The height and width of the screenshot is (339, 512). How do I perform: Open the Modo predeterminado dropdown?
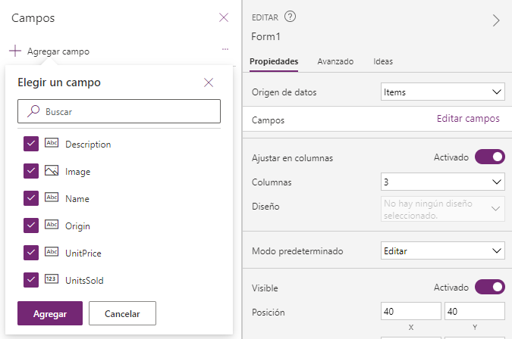(442, 250)
